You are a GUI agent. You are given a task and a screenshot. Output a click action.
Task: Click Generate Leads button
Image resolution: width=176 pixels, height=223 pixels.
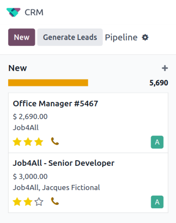tap(70, 37)
